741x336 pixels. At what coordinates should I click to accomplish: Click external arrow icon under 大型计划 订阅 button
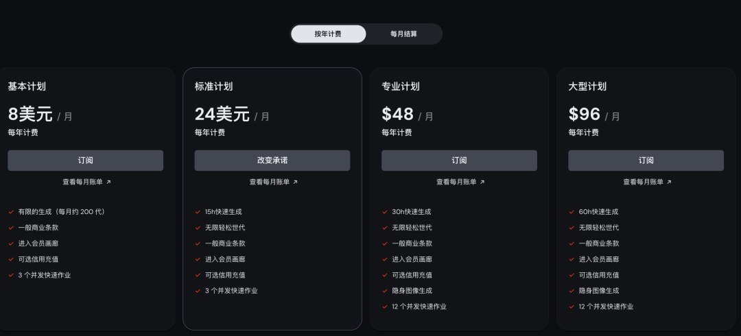669,182
